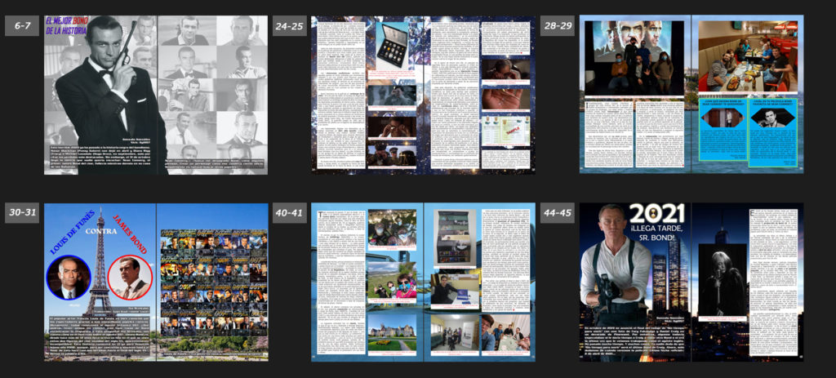The height and width of the screenshot is (378, 836).
Task: Click the 6-7 page label
Action: (22, 25)
